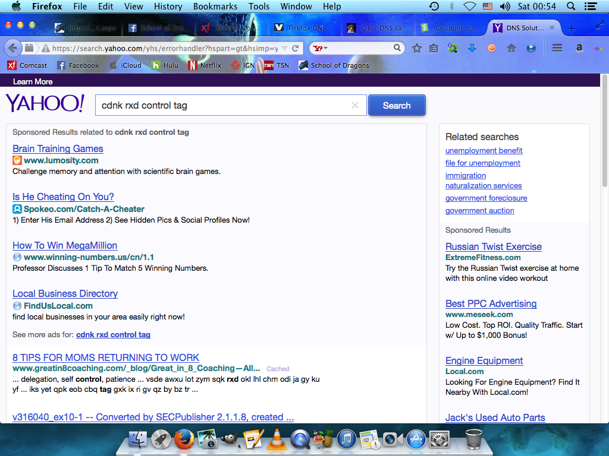Open the Firefox downloads arrow icon
This screenshot has height=456, width=609.
tap(472, 49)
